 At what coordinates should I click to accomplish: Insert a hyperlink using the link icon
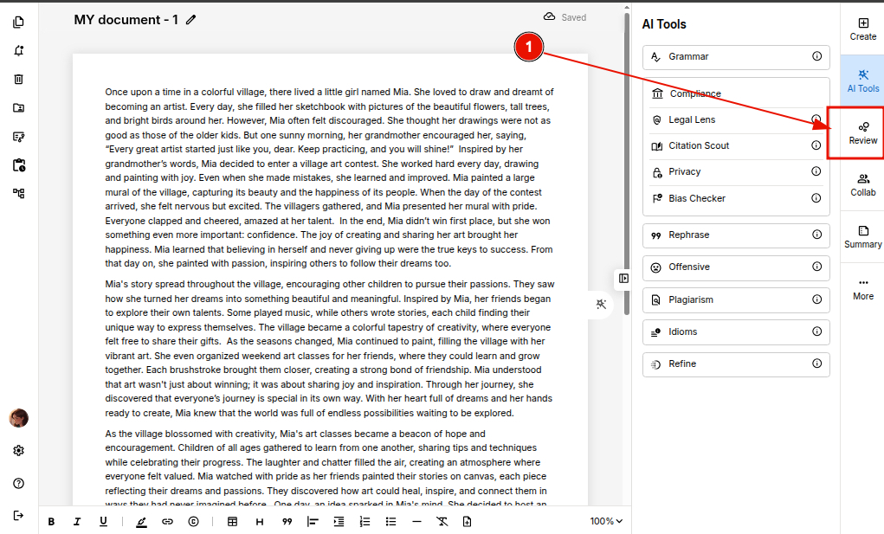167,521
